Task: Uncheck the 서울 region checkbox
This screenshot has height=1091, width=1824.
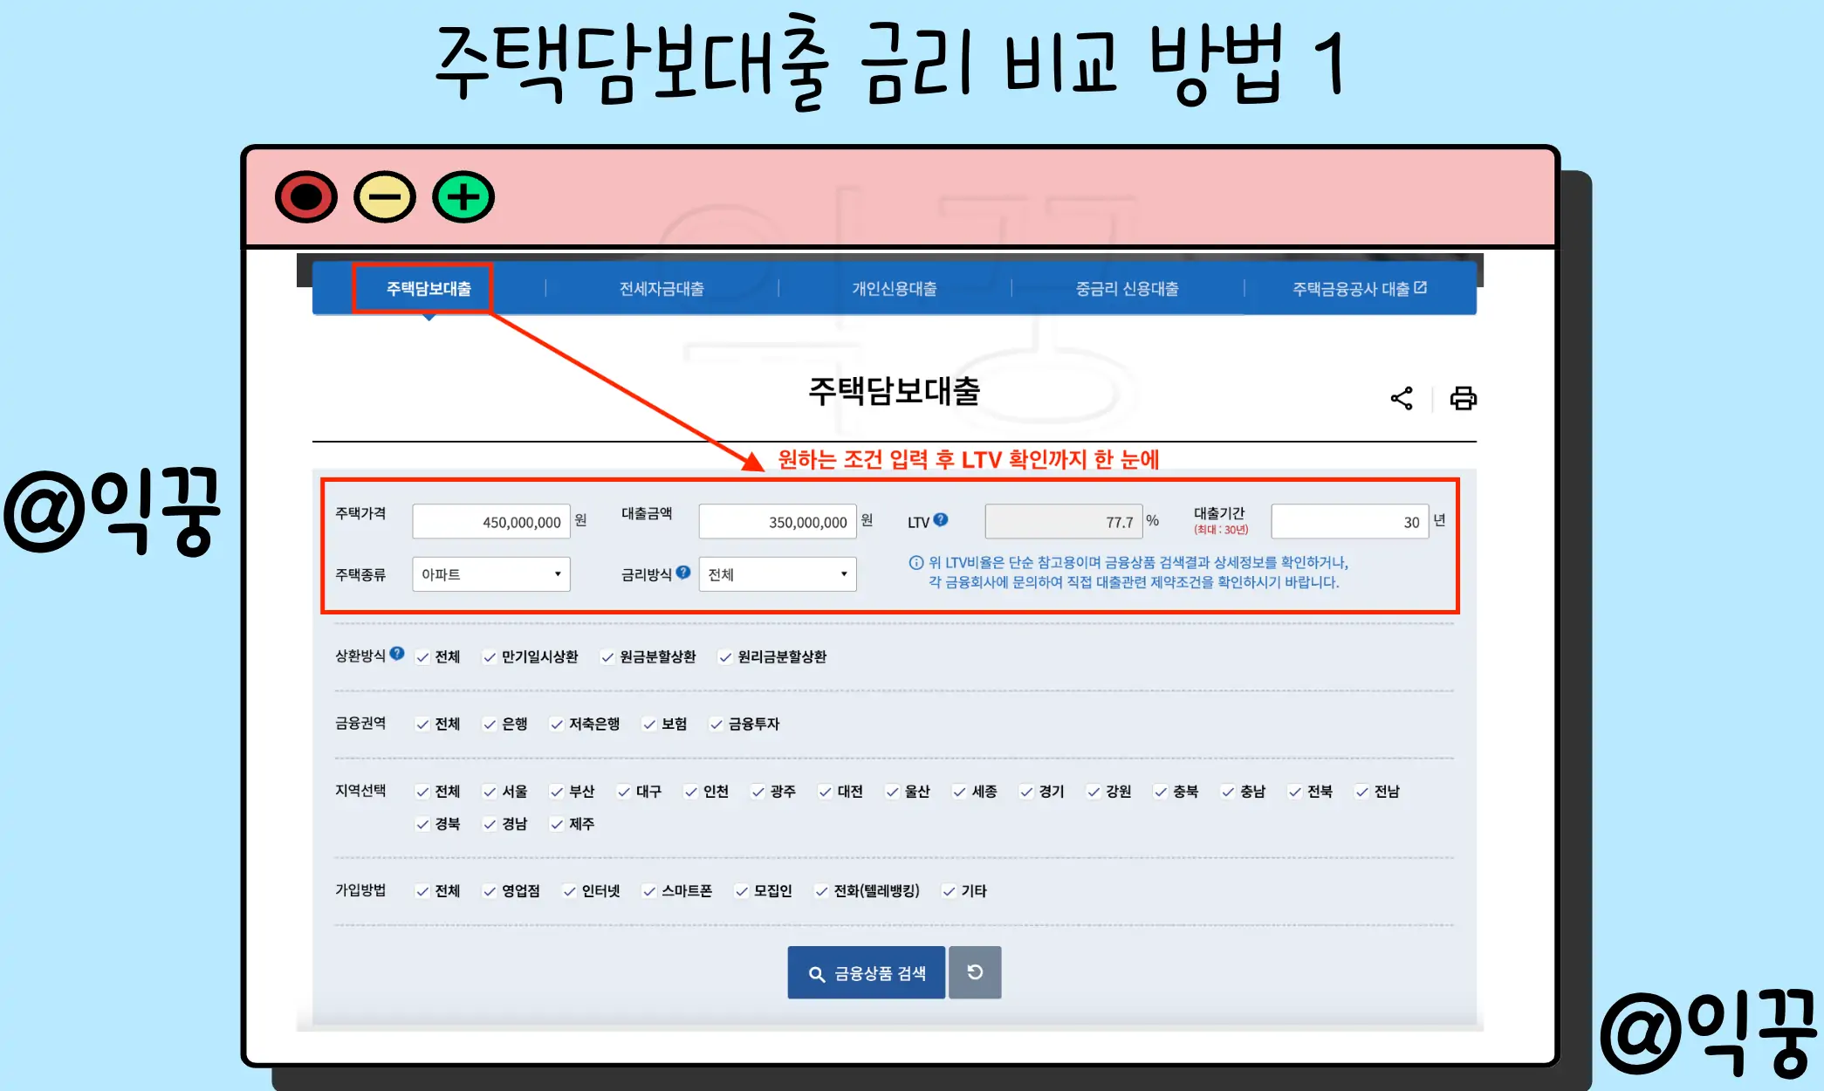Action: tap(490, 791)
